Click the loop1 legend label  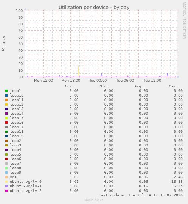tap(16, 91)
